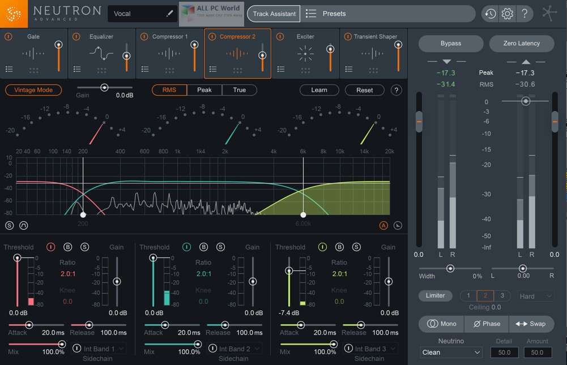Click the pencil icon to rename Vocal
This screenshot has height=365, width=567.
point(169,14)
